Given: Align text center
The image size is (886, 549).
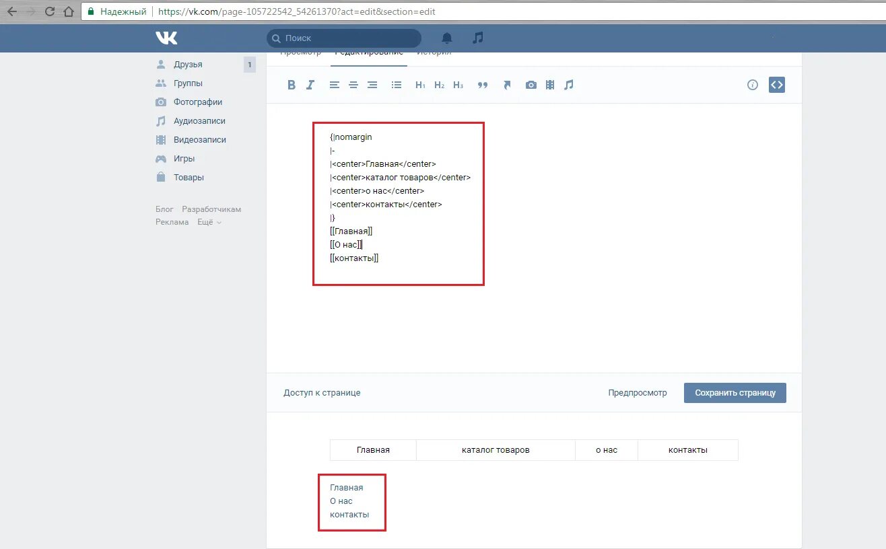Looking at the screenshot, I should (353, 85).
